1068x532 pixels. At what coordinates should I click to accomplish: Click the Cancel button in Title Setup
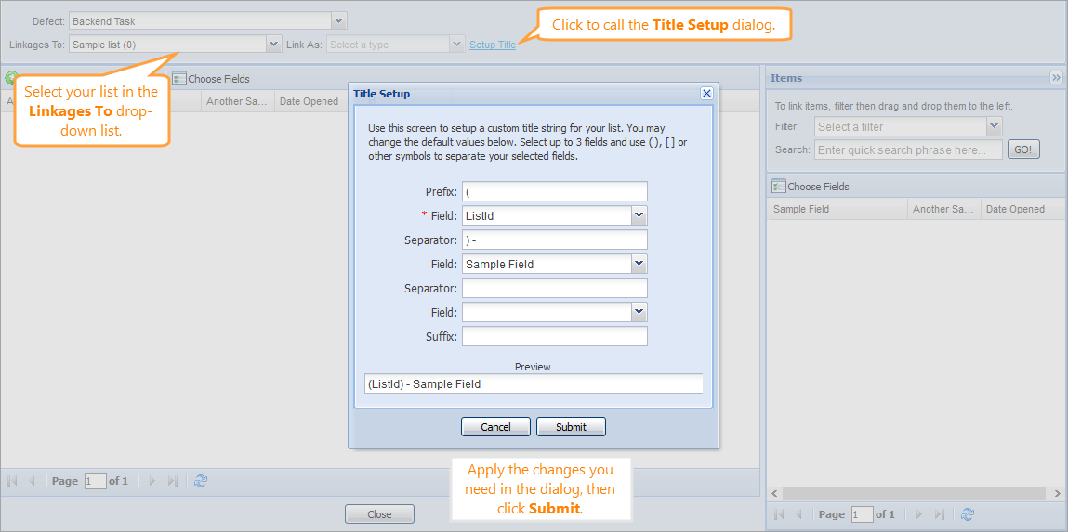(495, 427)
